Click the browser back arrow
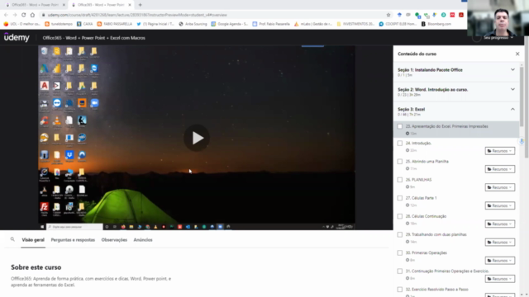The width and height of the screenshot is (529, 297). (x=6, y=15)
